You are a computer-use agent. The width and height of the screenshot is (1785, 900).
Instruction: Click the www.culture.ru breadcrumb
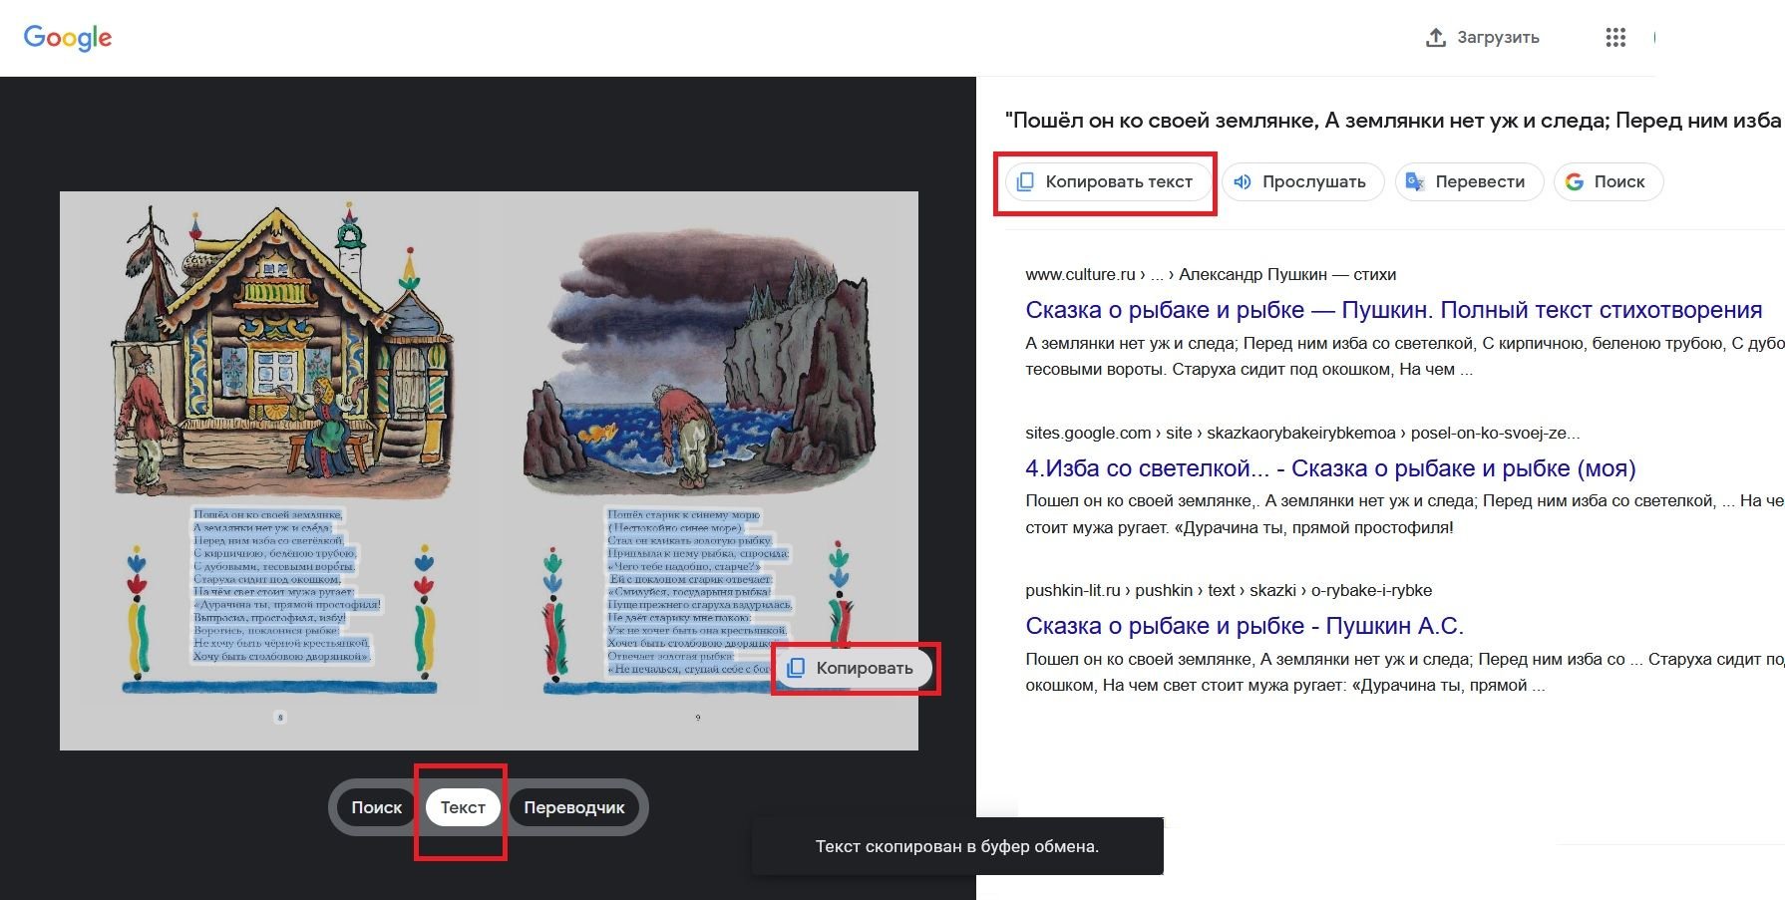click(x=1211, y=274)
